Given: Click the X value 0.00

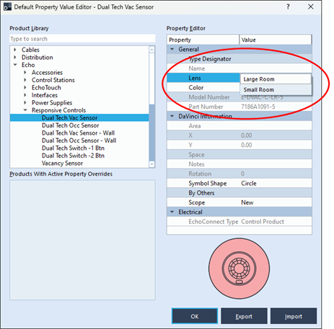Looking at the screenshot, I should [247, 135].
